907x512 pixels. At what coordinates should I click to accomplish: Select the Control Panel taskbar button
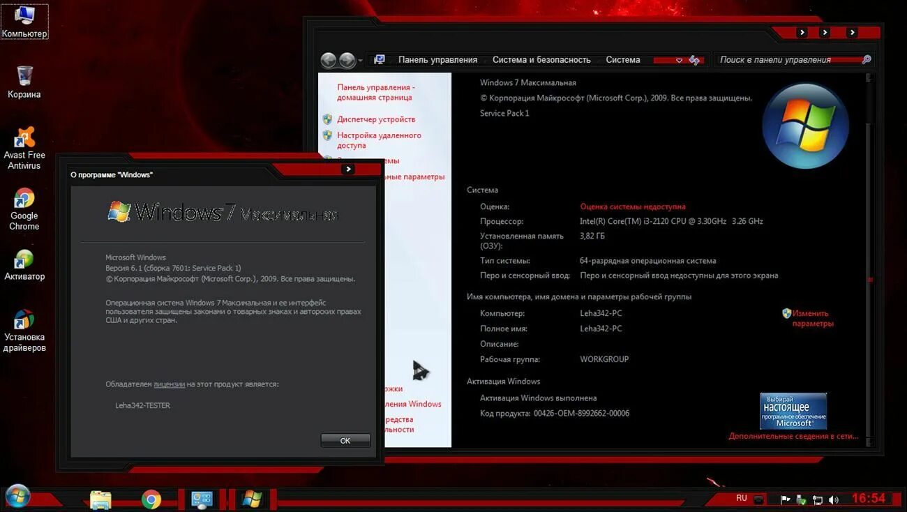pyautogui.click(x=202, y=499)
